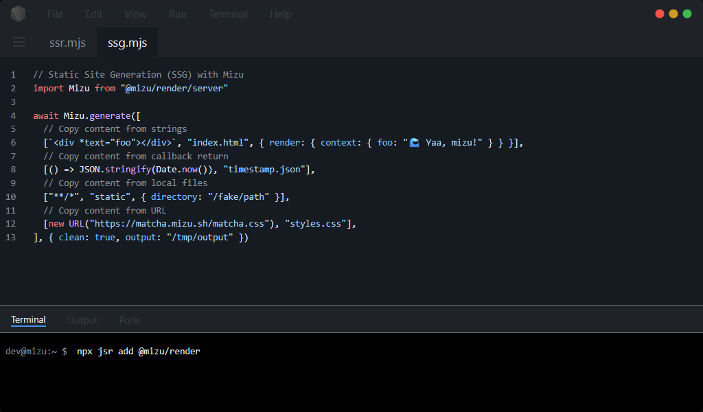The height and width of the screenshot is (412, 703).
Task: Click the "index.html" string
Action: [x=218, y=143]
